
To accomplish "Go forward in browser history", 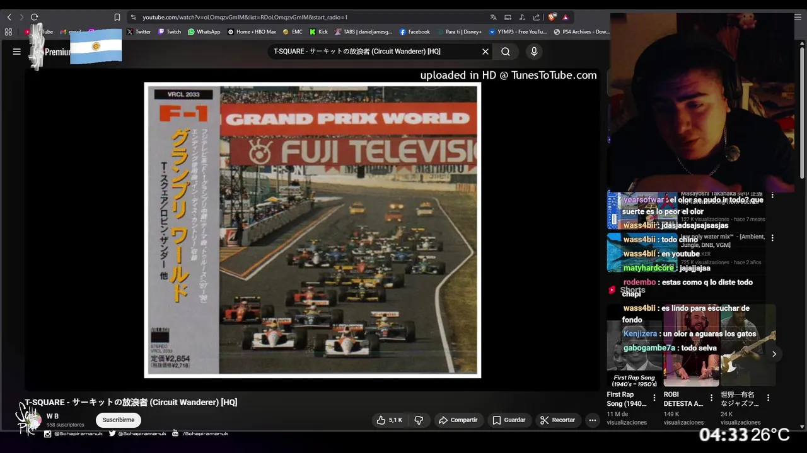I will [x=21, y=17].
